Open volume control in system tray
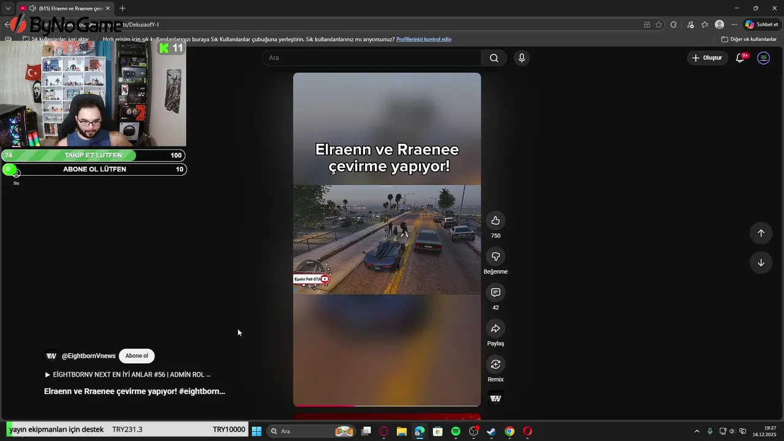Viewport: 784px width, 441px height. coord(732,431)
